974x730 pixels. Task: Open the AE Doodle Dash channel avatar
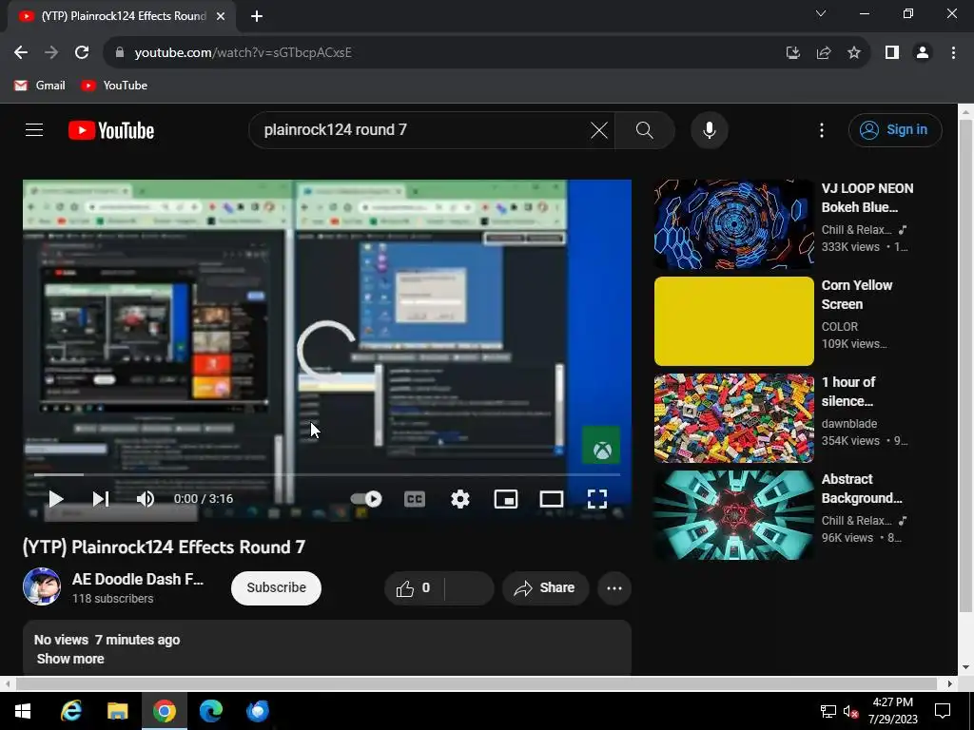click(42, 586)
